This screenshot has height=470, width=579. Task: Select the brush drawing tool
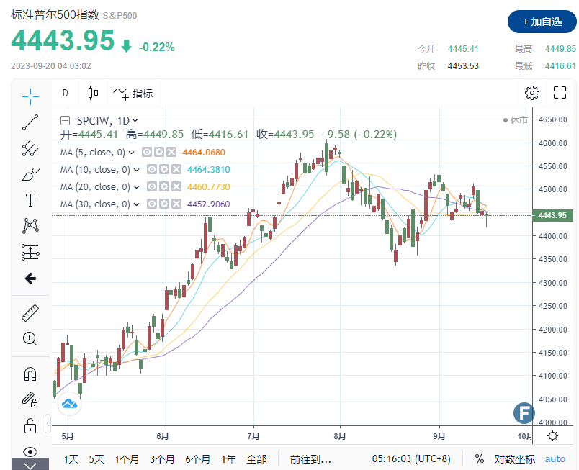pyautogui.click(x=30, y=174)
